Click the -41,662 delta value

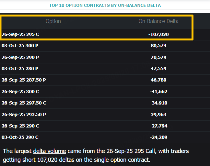pos(158,92)
